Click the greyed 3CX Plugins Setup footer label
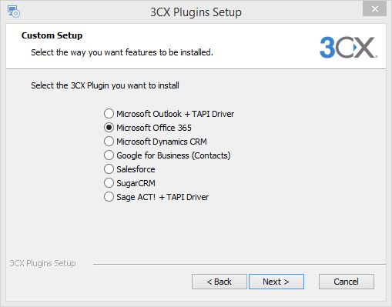This screenshot has width=392, height=307. 42,263
